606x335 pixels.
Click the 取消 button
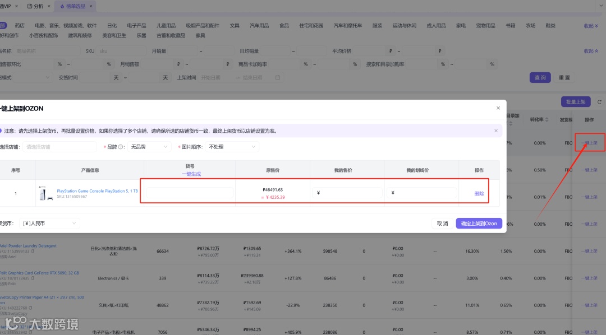pos(443,224)
